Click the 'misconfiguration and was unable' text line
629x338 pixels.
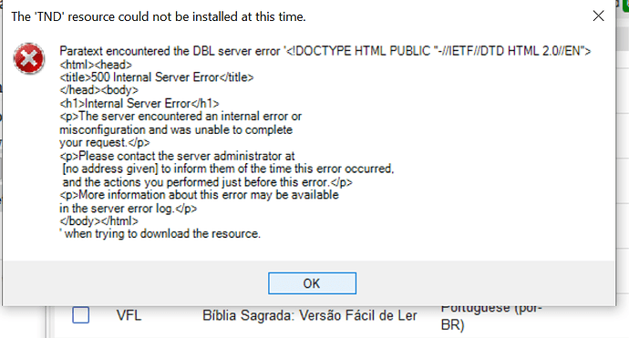click(176, 130)
